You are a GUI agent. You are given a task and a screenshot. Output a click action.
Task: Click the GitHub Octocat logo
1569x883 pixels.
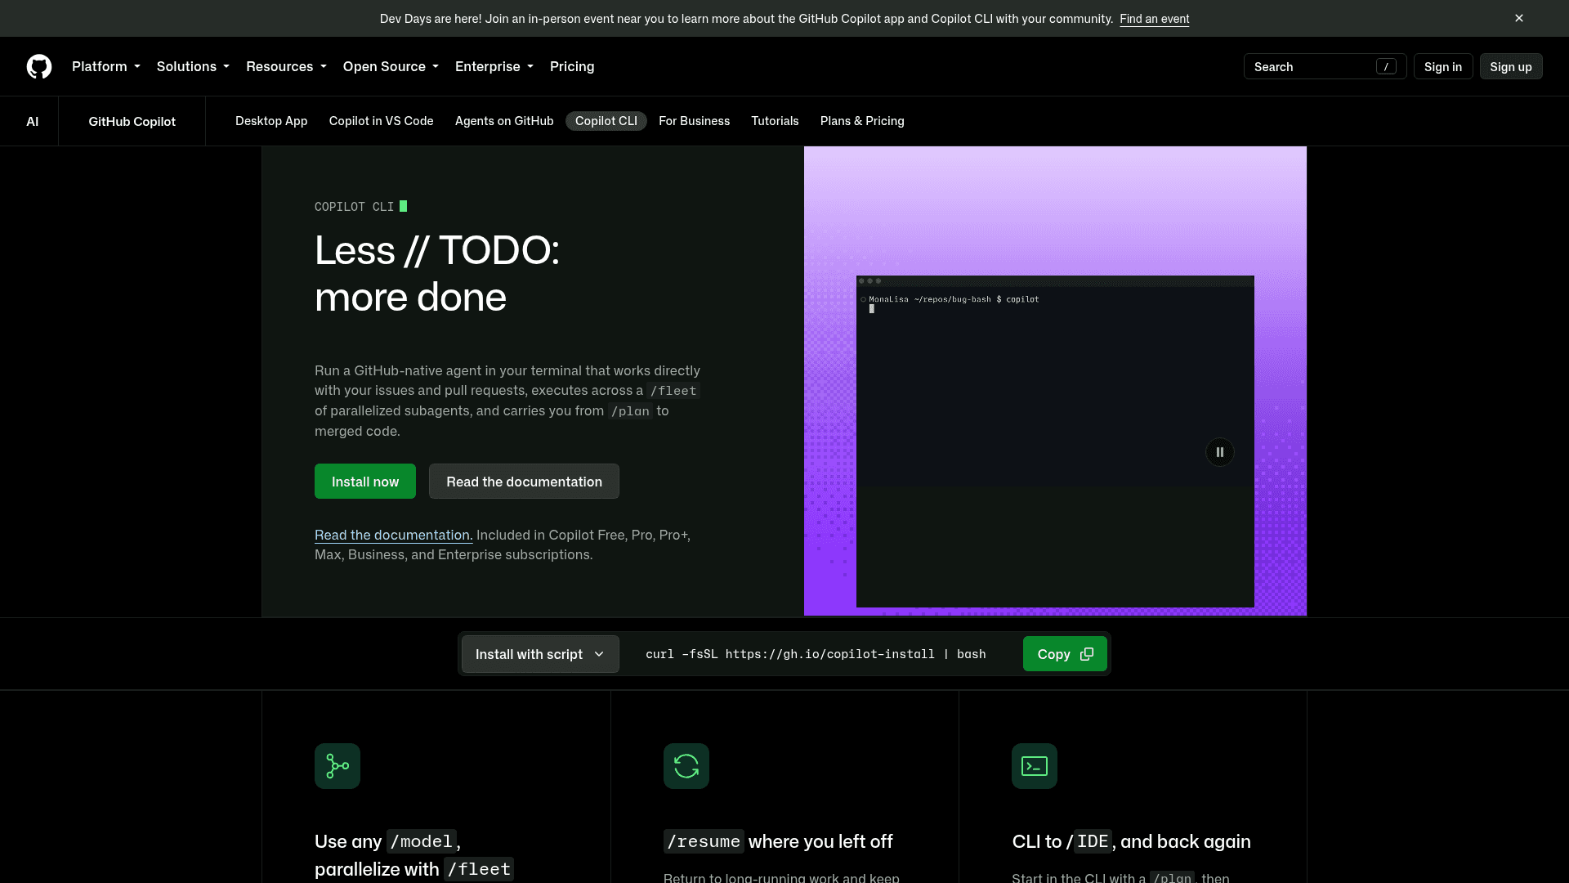[x=39, y=66]
